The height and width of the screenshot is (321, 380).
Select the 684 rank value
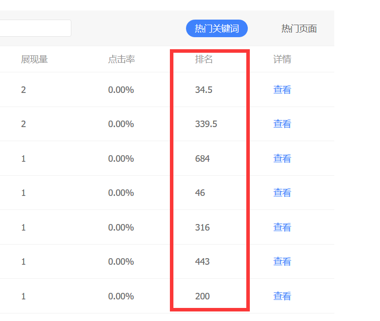[203, 159]
